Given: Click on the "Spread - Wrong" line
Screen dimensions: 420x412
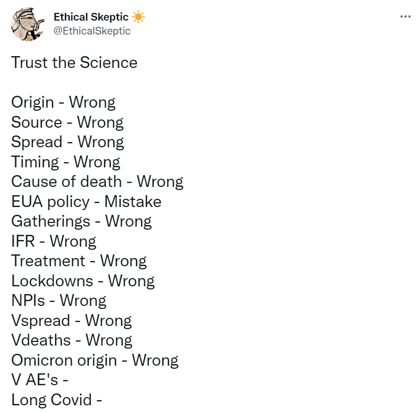Looking at the screenshot, I should point(68,142).
